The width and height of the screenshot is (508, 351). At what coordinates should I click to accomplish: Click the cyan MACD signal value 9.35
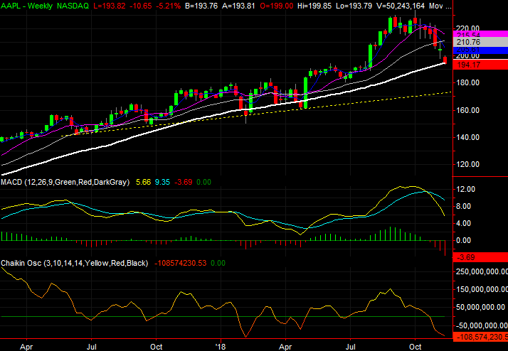tap(162, 182)
